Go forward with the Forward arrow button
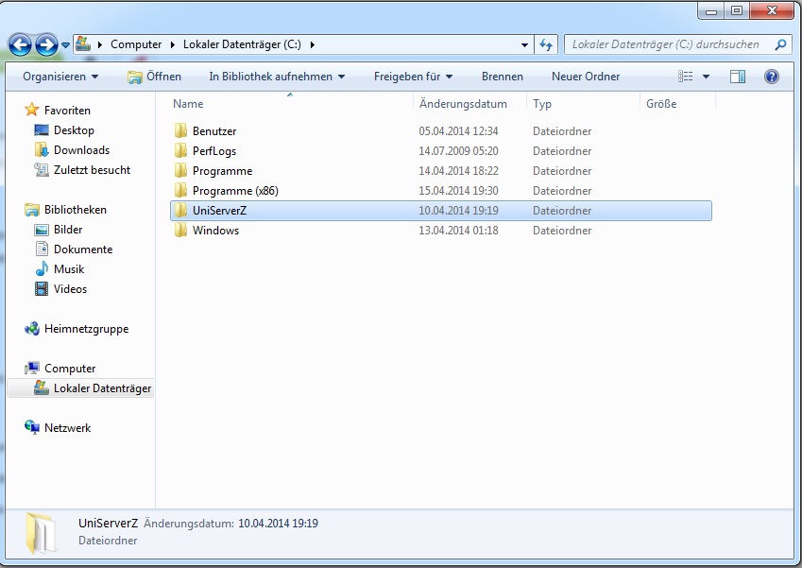This screenshot has height=568, width=802. pyautogui.click(x=46, y=44)
